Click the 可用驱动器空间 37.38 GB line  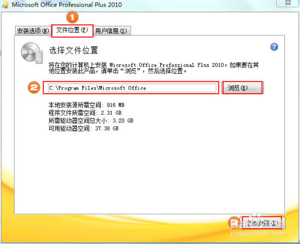tap(83, 129)
